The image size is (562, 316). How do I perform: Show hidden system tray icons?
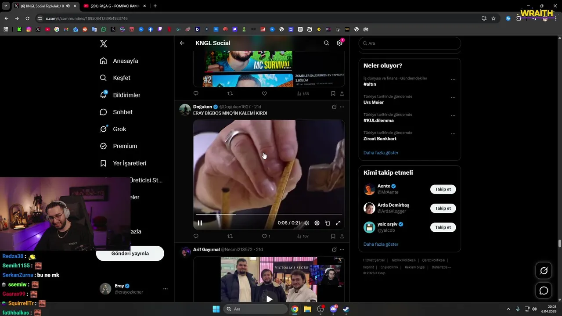508,309
